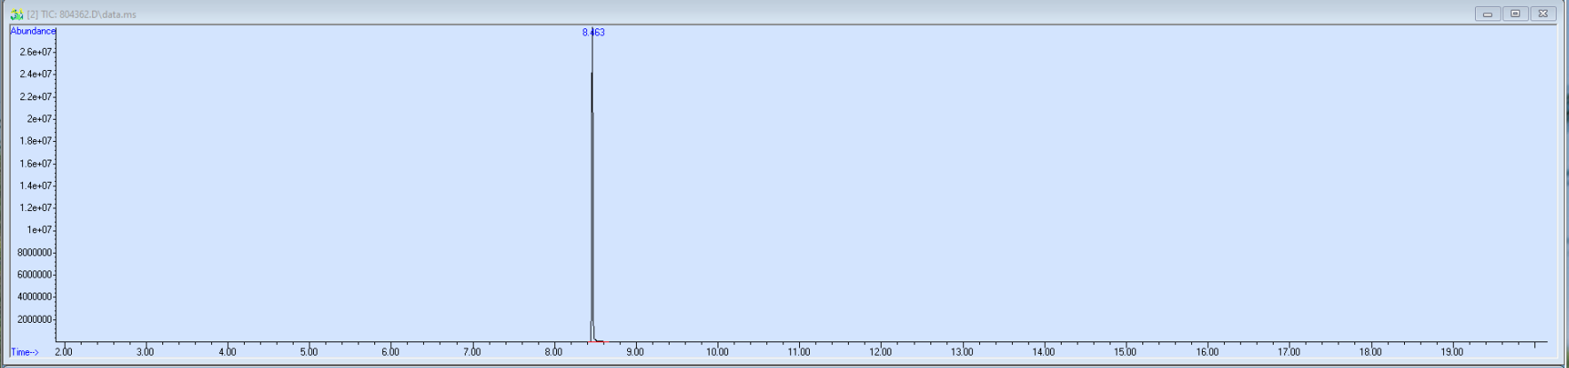
Task: Click the Time--> axis label
Action: point(25,352)
